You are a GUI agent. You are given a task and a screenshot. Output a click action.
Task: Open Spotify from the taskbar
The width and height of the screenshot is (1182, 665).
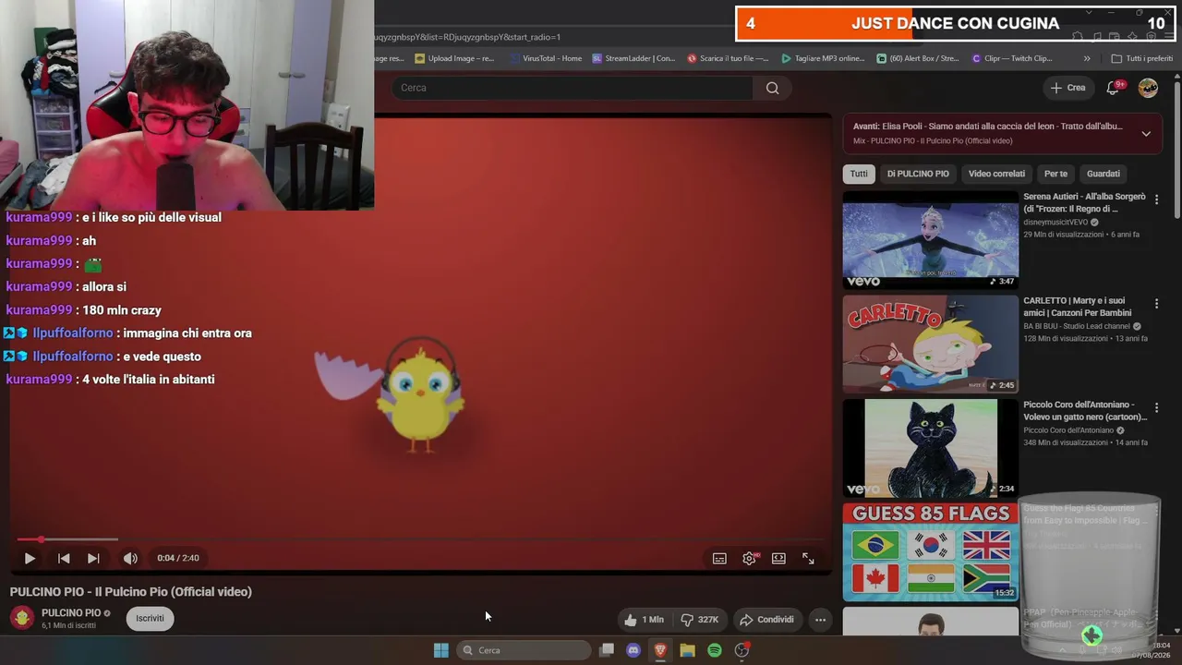(x=715, y=650)
